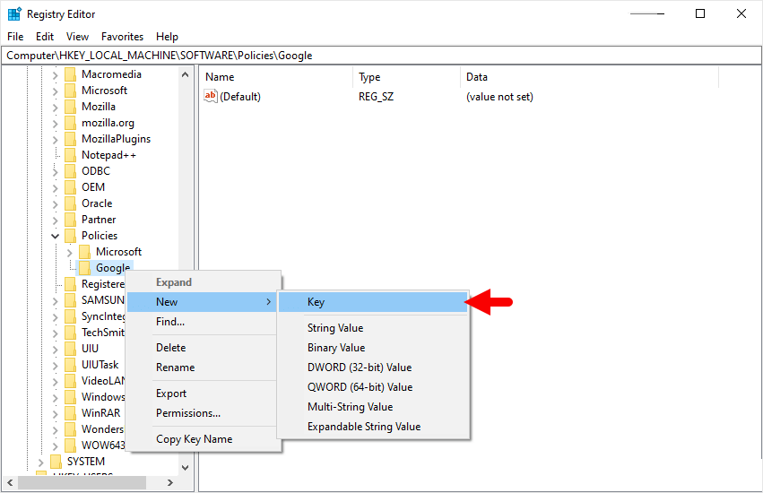This screenshot has width=763, height=493.
Task: Click the MozillaPlugins folder icon
Action: click(x=70, y=139)
